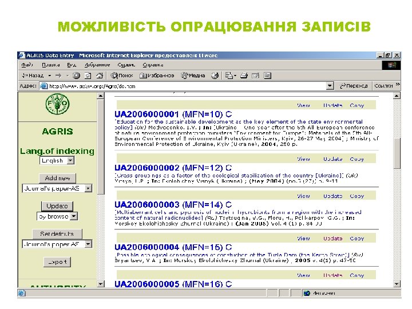Screen dimensions: 412x309
Task: Click View for record UA2006000005
Action: tap(303, 275)
